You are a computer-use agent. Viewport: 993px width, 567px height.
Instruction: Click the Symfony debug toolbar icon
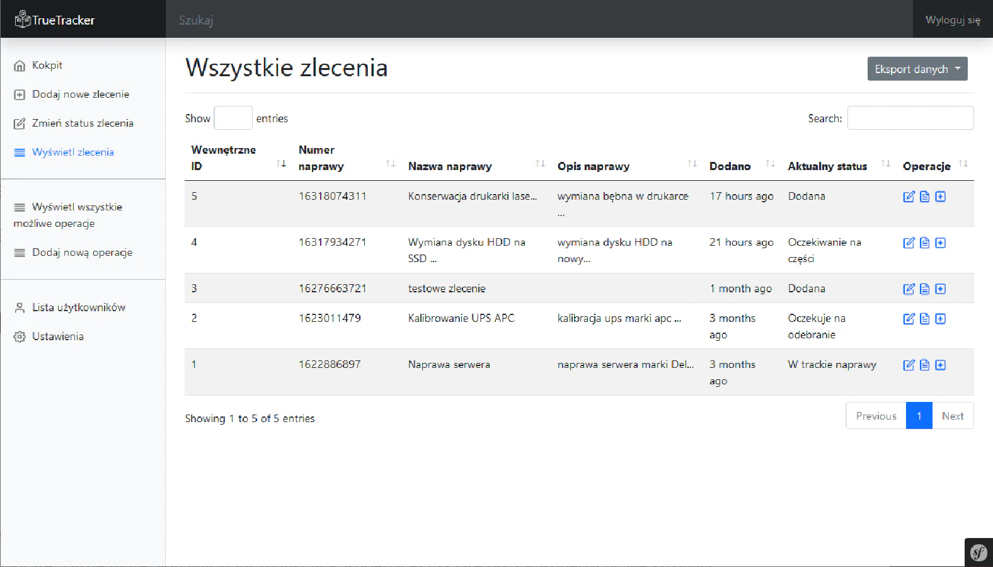979,553
